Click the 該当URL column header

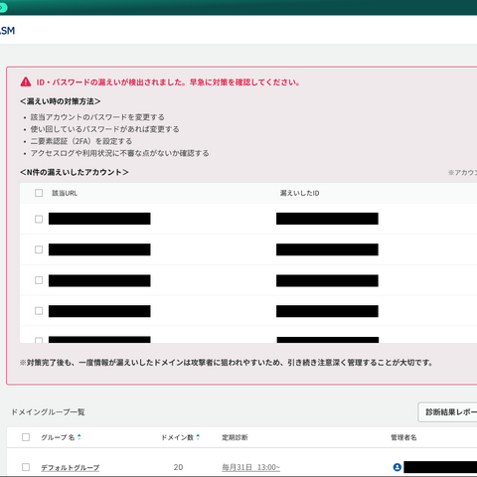(65, 193)
